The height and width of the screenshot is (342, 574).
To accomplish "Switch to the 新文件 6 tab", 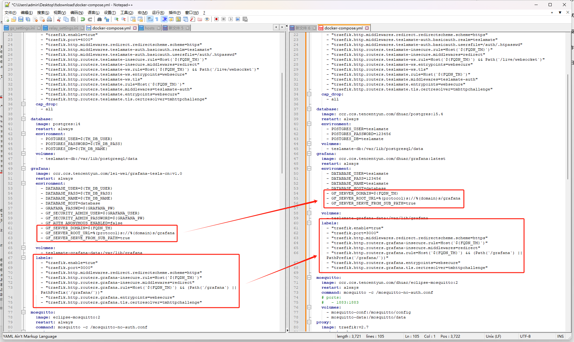I will (x=303, y=28).
